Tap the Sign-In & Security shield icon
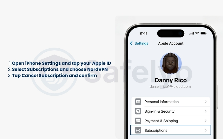This screenshot has width=223, height=139. [x=138, y=111]
